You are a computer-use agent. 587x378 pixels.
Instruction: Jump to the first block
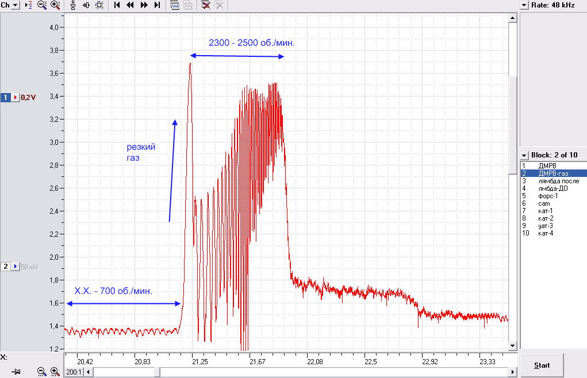[117, 5]
